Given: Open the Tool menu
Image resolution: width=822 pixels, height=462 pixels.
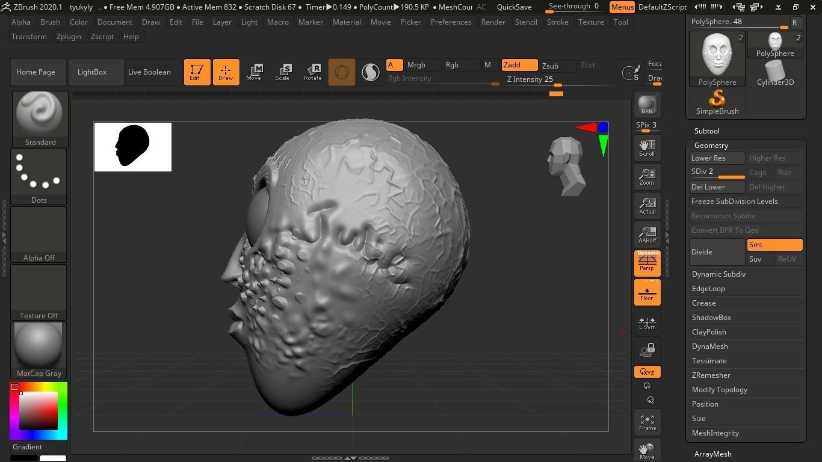Looking at the screenshot, I should tap(620, 22).
